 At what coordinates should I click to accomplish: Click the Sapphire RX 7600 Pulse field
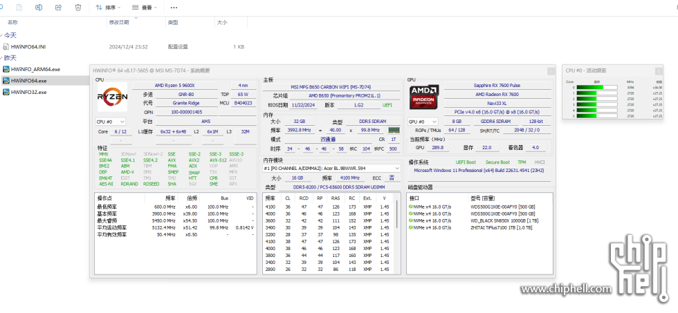pyautogui.click(x=497, y=86)
